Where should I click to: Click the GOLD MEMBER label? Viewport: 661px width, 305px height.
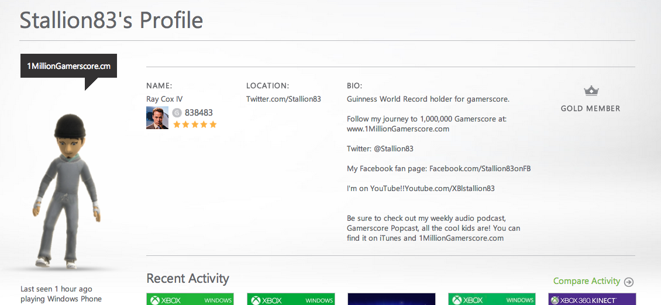[x=591, y=108]
